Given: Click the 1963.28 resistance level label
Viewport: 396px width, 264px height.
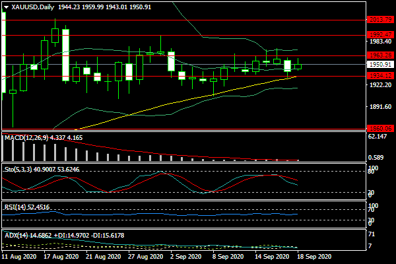Looking at the screenshot, I should (x=380, y=56).
